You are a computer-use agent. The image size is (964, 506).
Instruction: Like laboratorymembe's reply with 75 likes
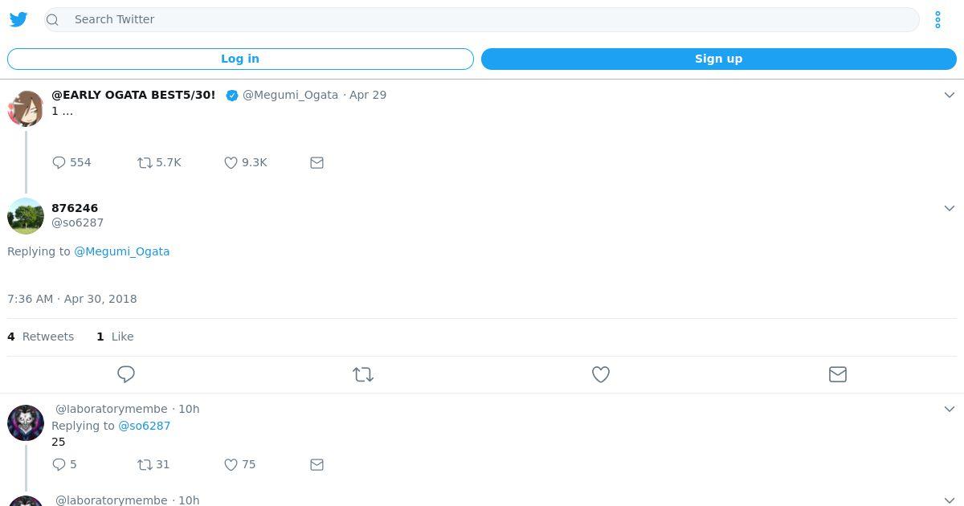coord(231,464)
